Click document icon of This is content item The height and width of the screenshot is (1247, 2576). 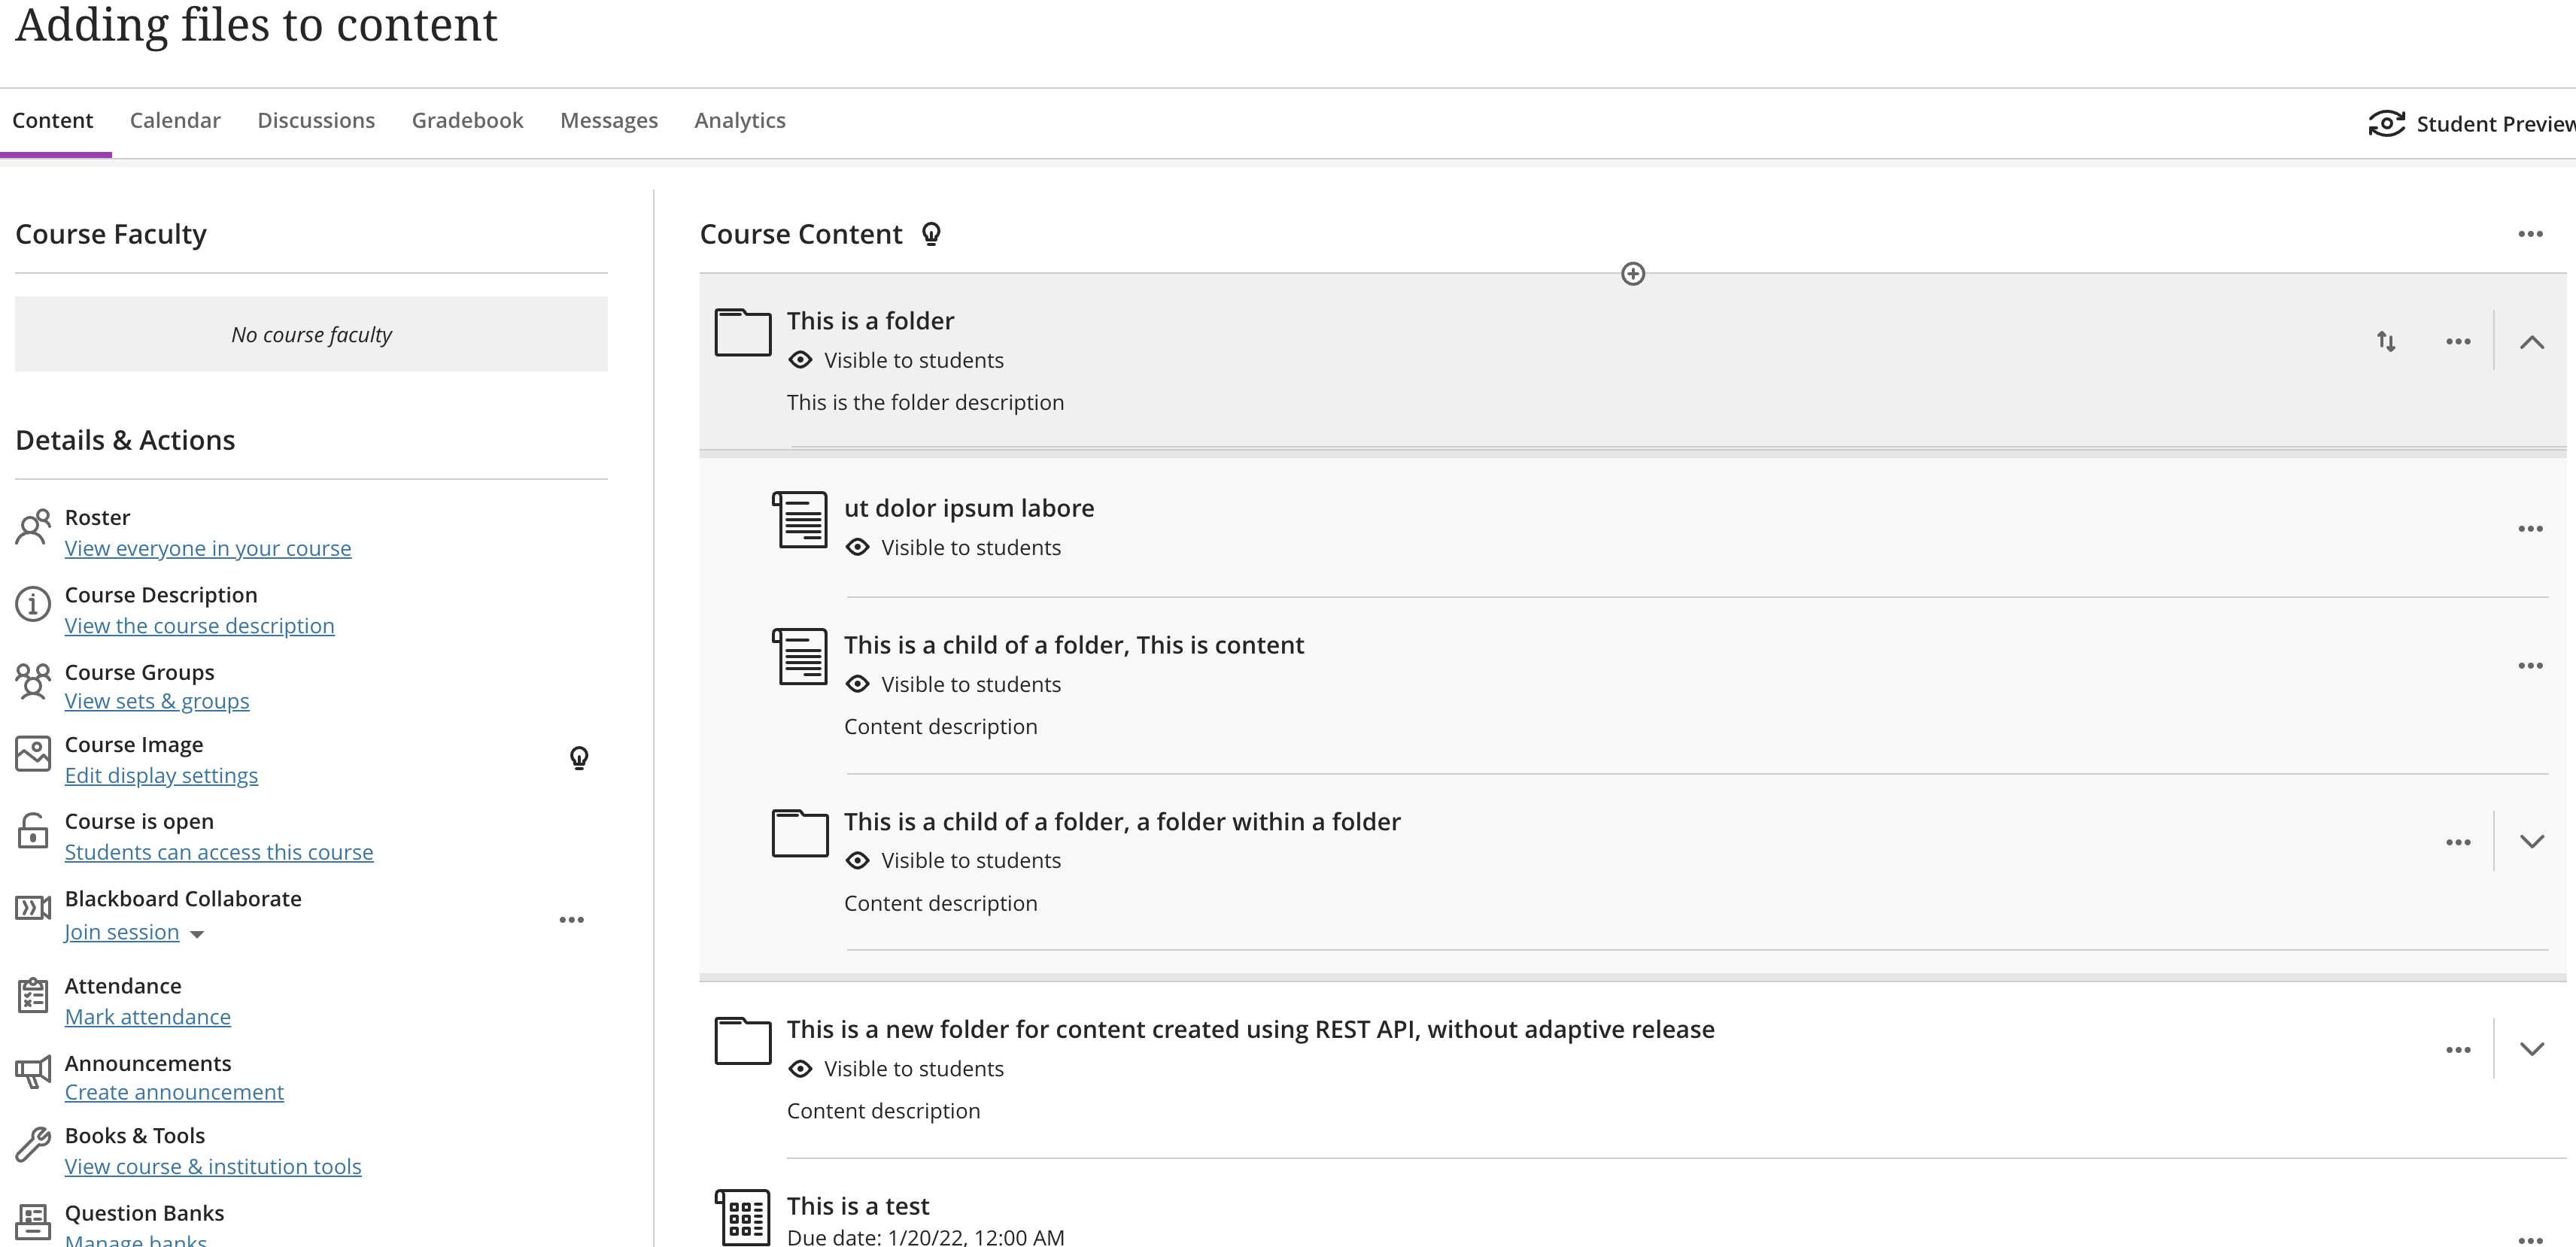pyautogui.click(x=800, y=656)
